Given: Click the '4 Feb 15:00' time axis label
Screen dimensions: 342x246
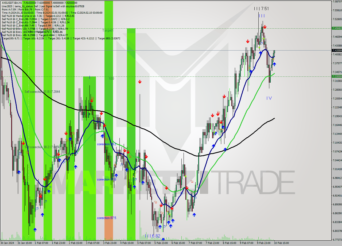Looking at the screenshot, I should pos(127,243).
